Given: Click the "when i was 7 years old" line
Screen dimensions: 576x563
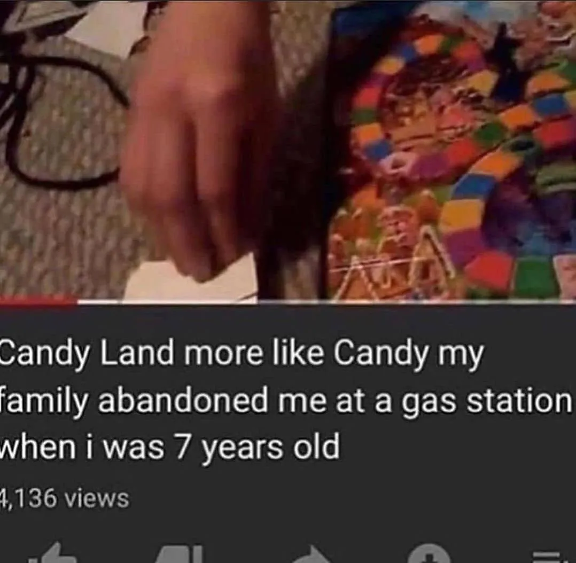Looking at the screenshot, I should pyautogui.click(x=170, y=447).
